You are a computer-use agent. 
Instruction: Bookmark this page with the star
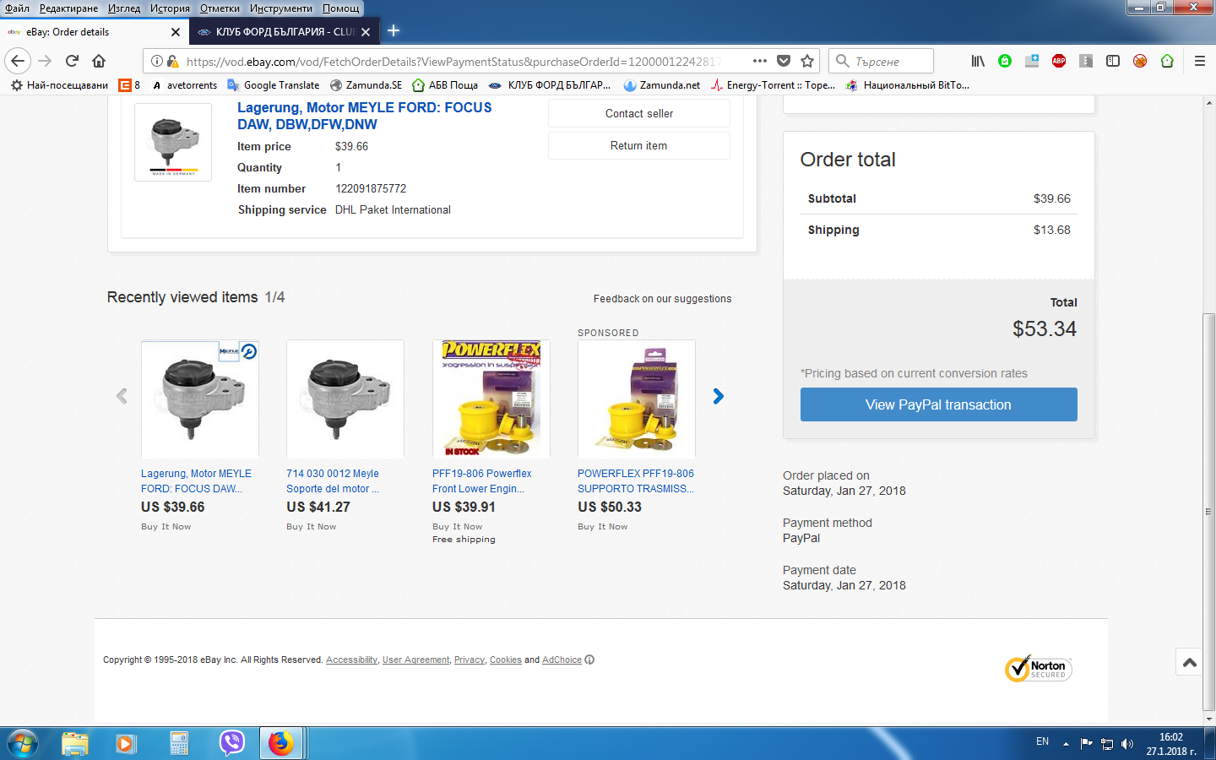807,61
